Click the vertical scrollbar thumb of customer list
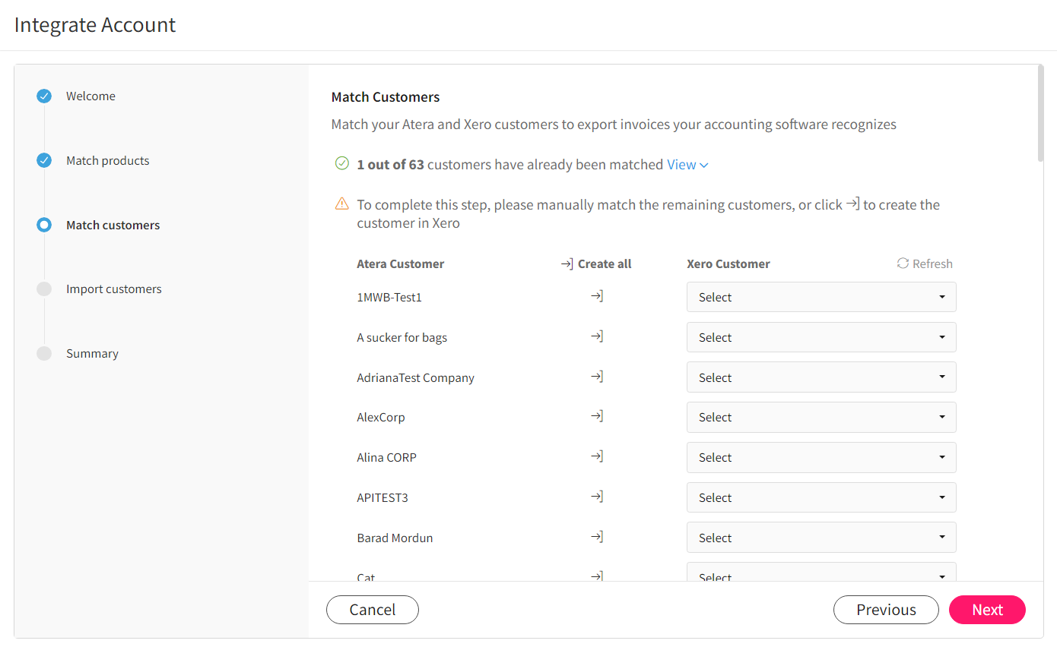This screenshot has height=650, width=1057. pyautogui.click(x=1041, y=113)
